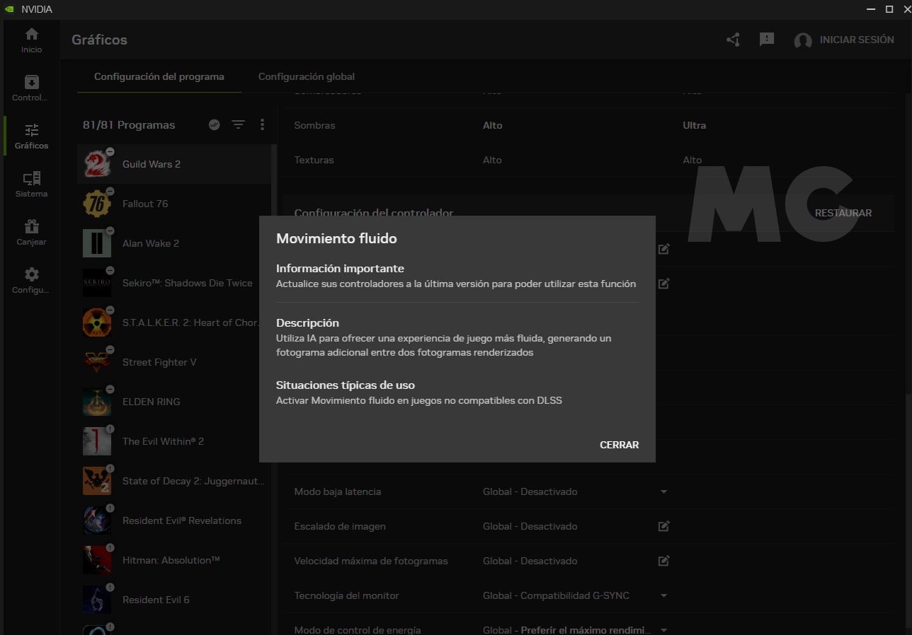
Task: Click the share icon in header
Action: coord(733,40)
